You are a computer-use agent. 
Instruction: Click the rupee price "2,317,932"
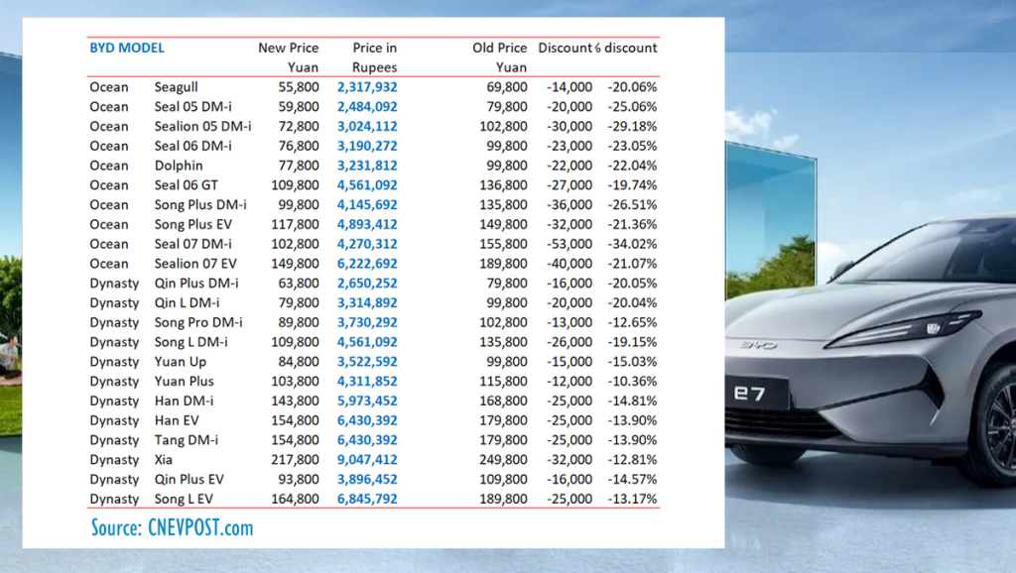(x=367, y=87)
